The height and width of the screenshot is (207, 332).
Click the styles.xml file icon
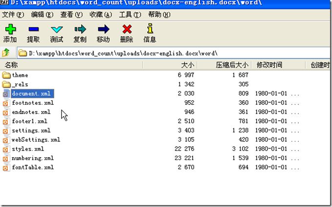(x=6, y=149)
